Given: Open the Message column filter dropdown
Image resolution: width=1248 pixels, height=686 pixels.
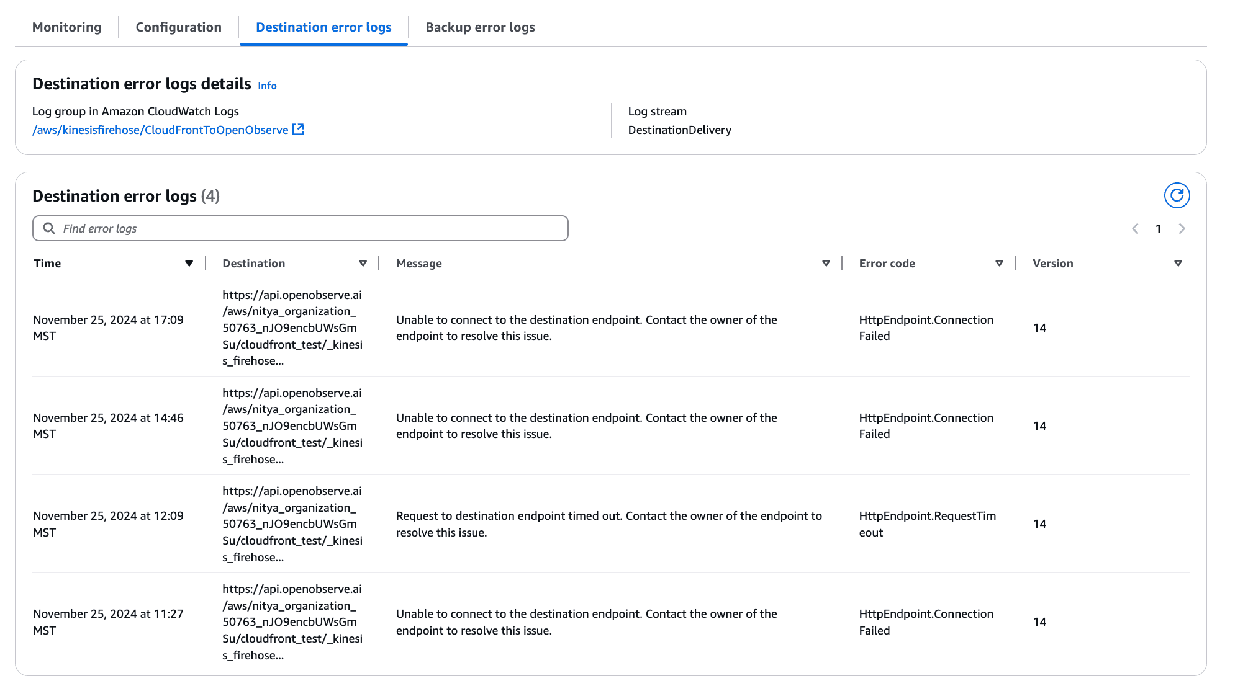Looking at the screenshot, I should (x=826, y=263).
